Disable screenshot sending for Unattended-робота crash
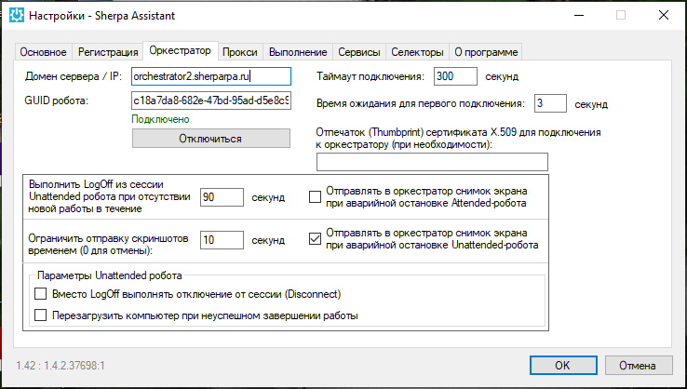 coord(315,239)
